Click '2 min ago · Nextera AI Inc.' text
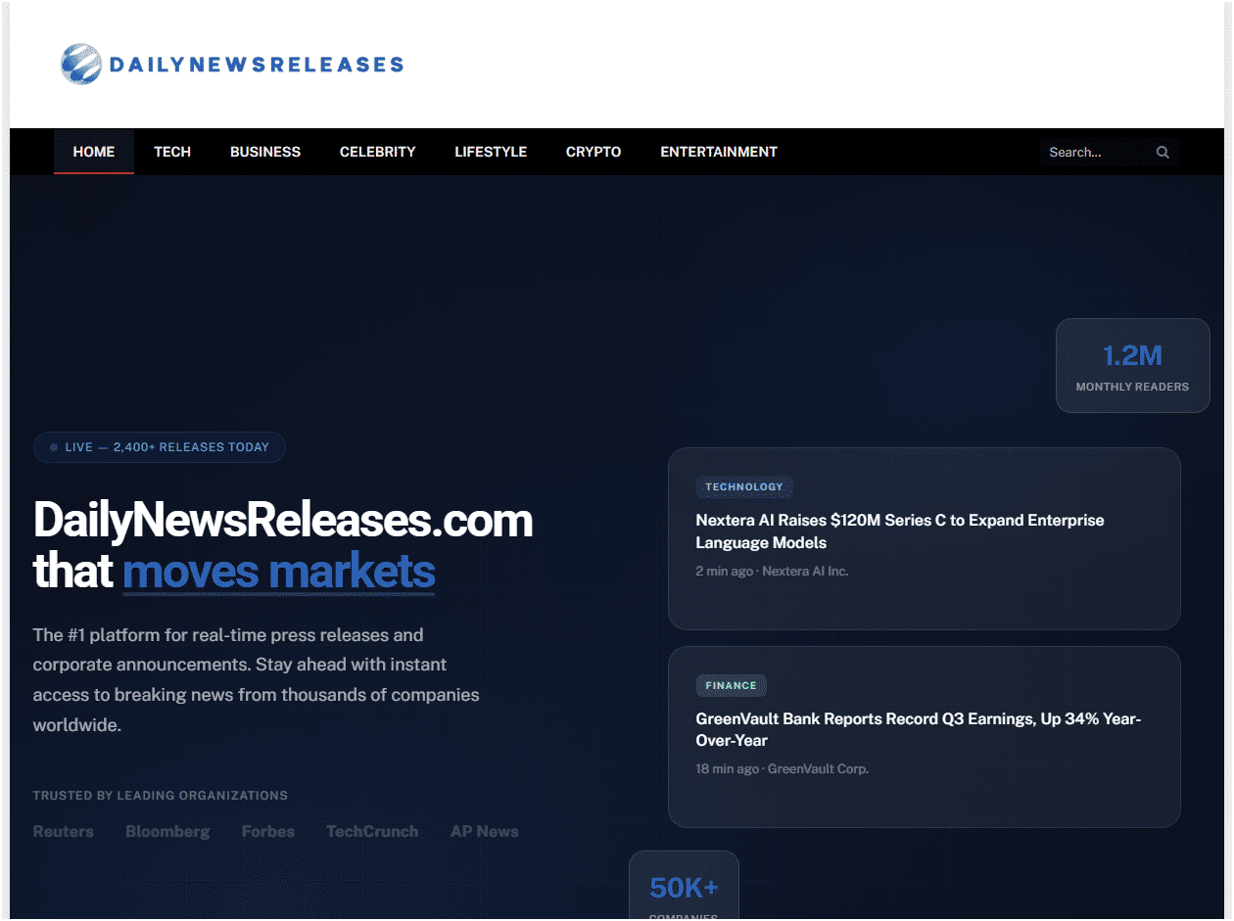The width and height of the screenshot is (1234, 921). (772, 571)
